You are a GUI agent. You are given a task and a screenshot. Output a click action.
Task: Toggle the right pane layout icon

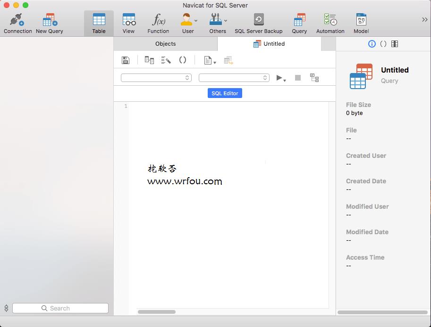(x=395, y=44)
